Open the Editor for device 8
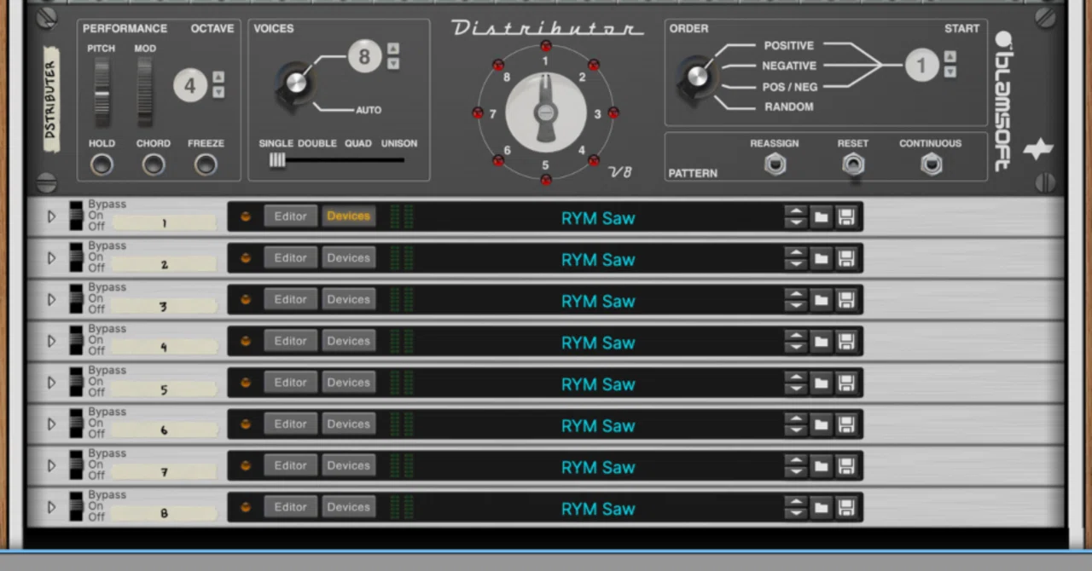The width and height of the screenshot is (1092, 571). pos(290,507)
